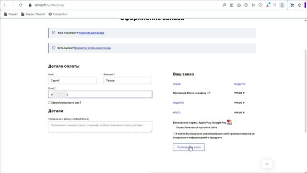Reload the checkout page
307x173 pixels.
(x=21, y=5)
